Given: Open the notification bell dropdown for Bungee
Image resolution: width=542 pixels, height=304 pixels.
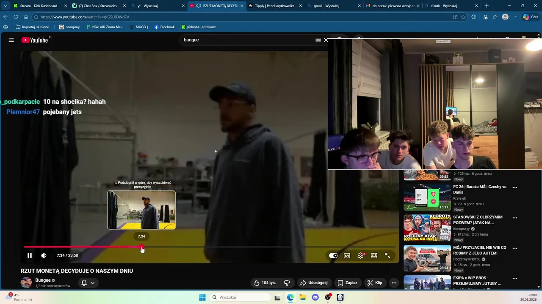Looking at the screenshot, I should pyautogui.click(x=88, y=283).
